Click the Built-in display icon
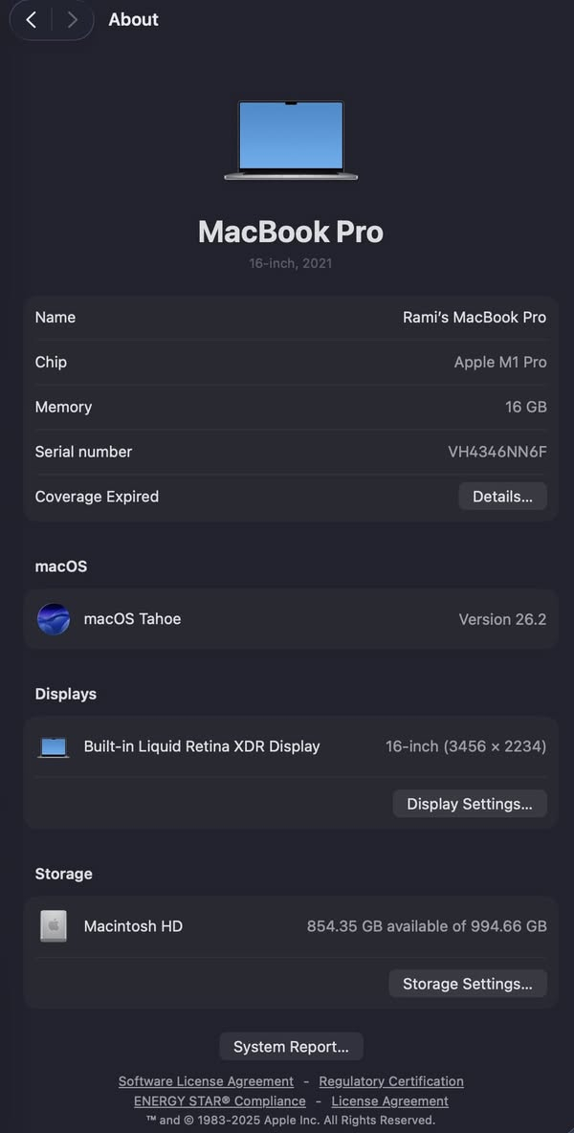574x1133 pixels. [x=54, y=747]
